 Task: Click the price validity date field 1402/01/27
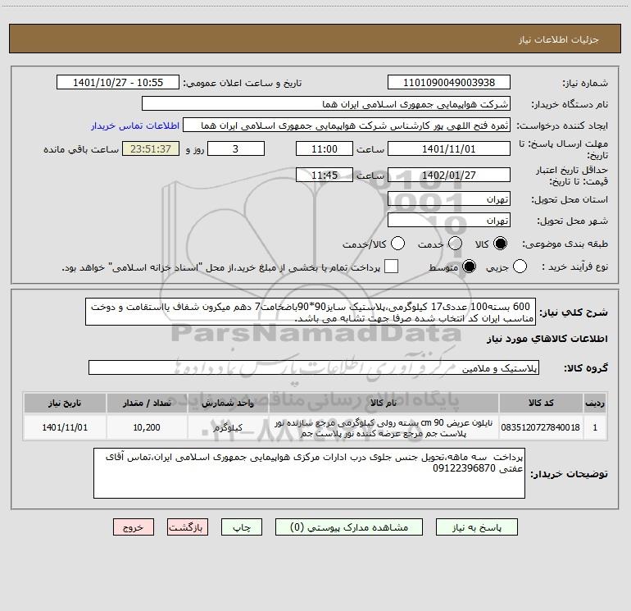click(449, 176)
